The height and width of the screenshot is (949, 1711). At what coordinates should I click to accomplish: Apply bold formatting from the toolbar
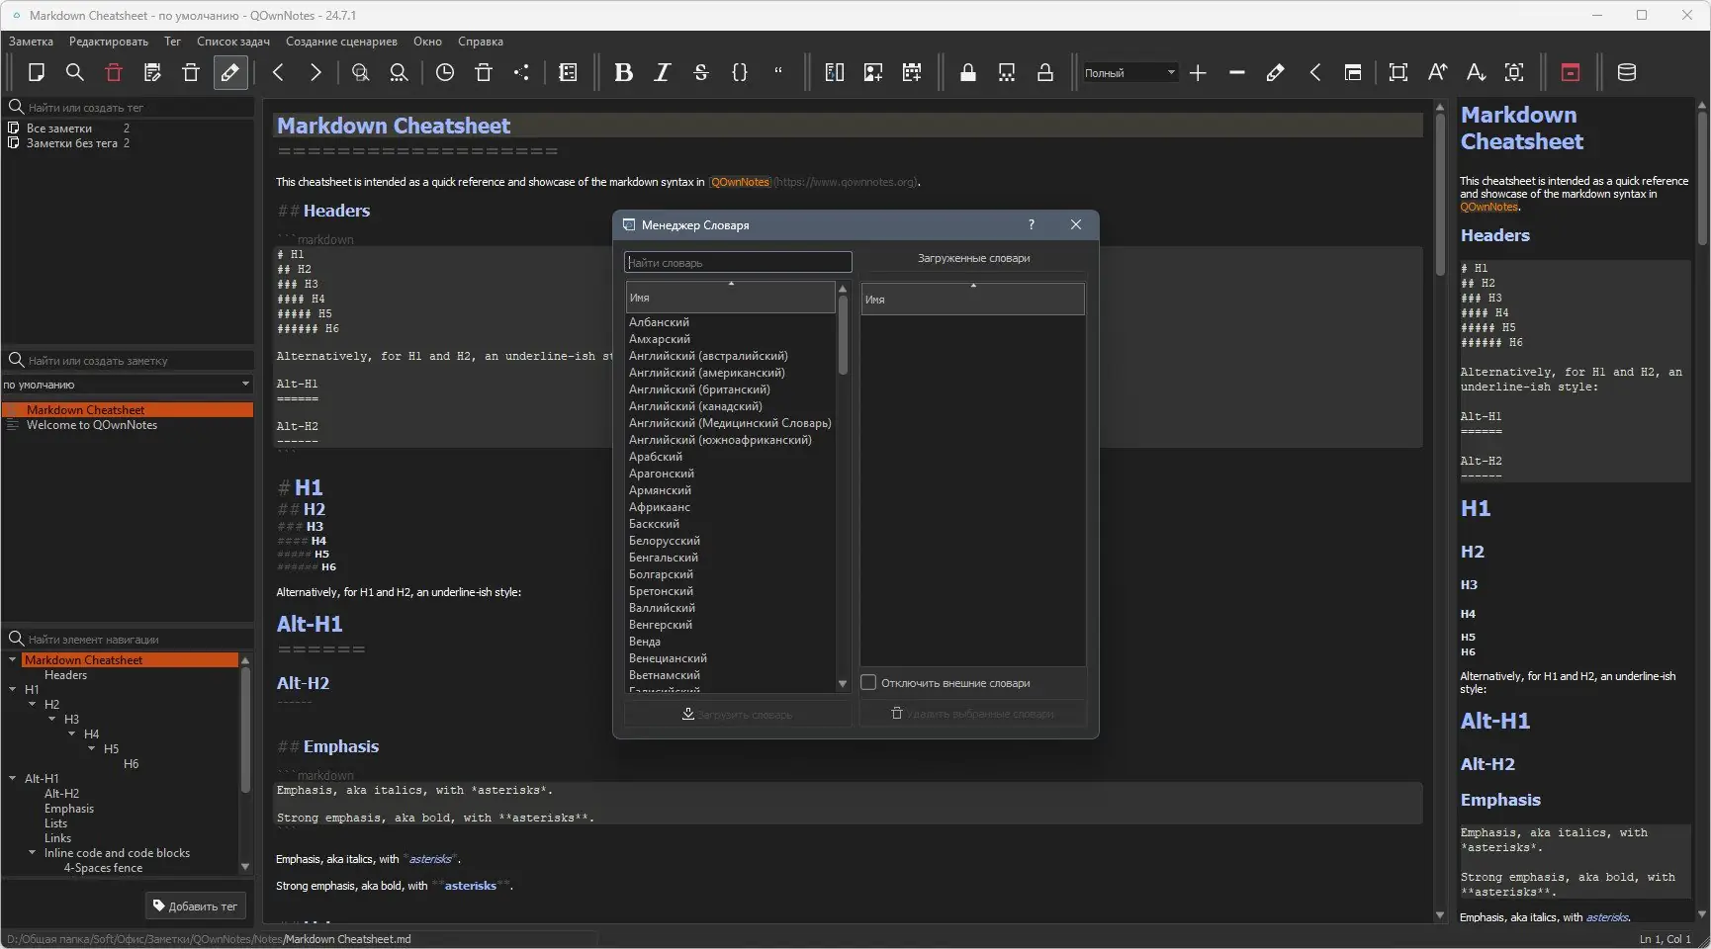click(x=623, y=72)
